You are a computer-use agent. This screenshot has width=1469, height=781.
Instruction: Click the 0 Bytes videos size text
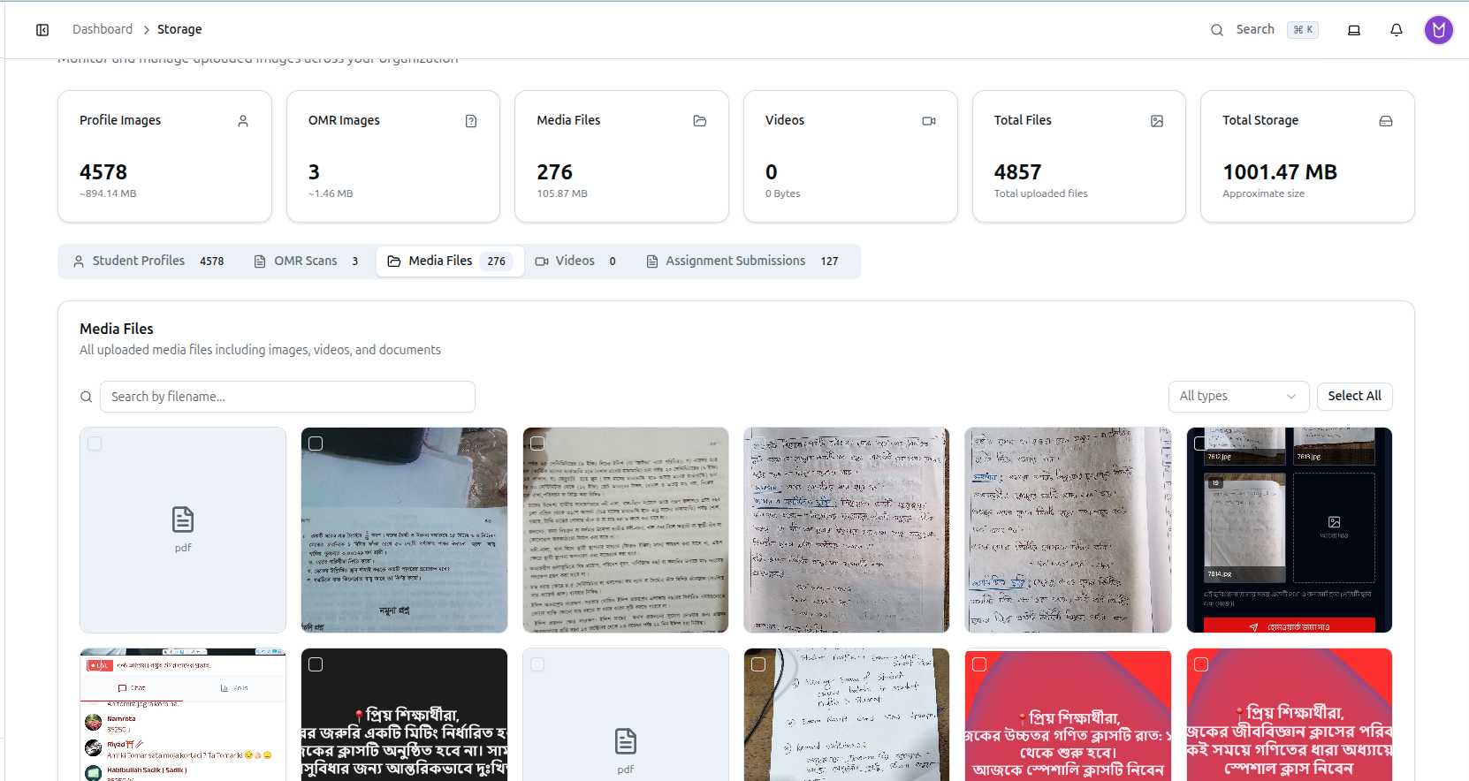click(783, 193)
